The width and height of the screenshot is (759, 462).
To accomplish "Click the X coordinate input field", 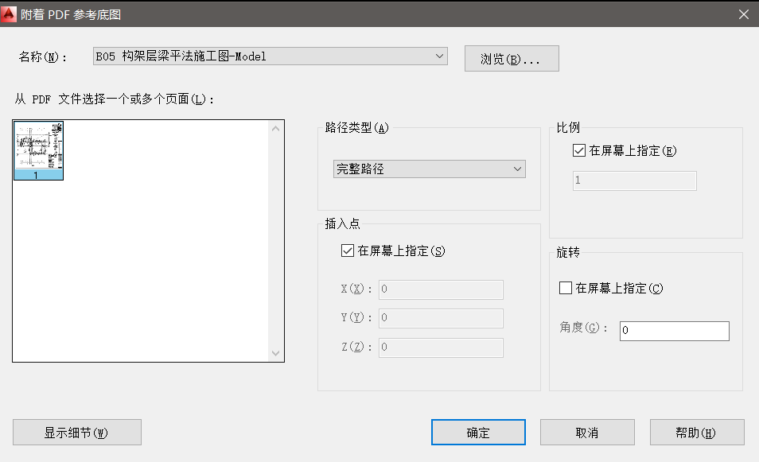I will click(441, 289).
